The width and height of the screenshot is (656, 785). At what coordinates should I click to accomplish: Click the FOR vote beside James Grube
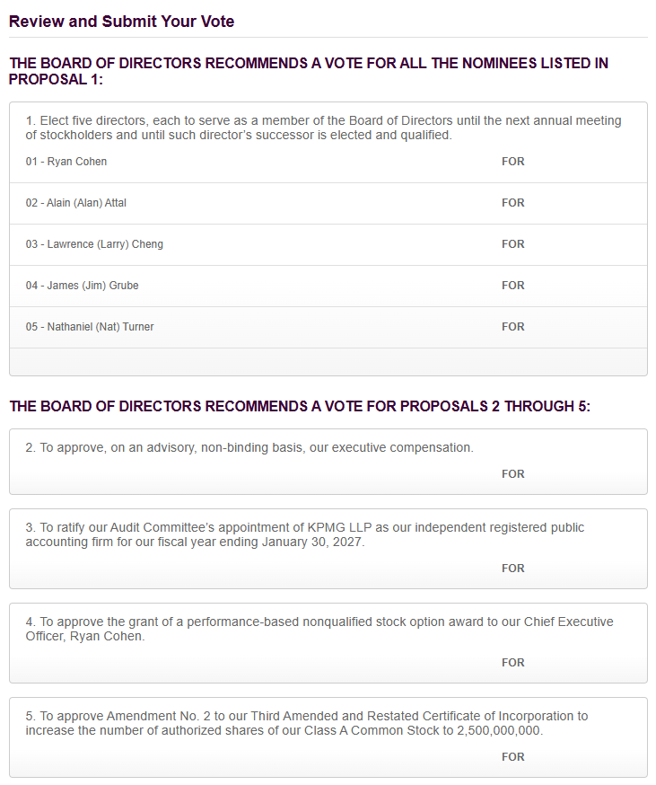(x=513, y=286)
